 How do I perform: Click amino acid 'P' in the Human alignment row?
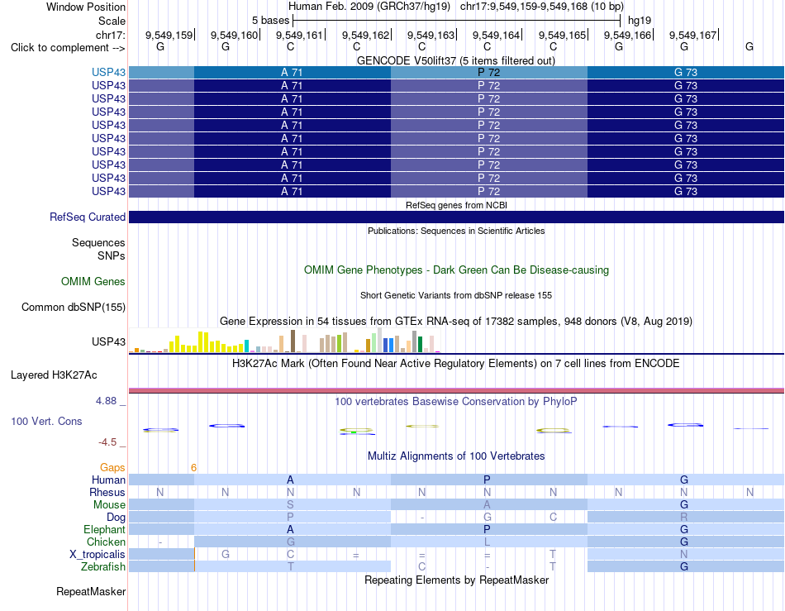487,480
